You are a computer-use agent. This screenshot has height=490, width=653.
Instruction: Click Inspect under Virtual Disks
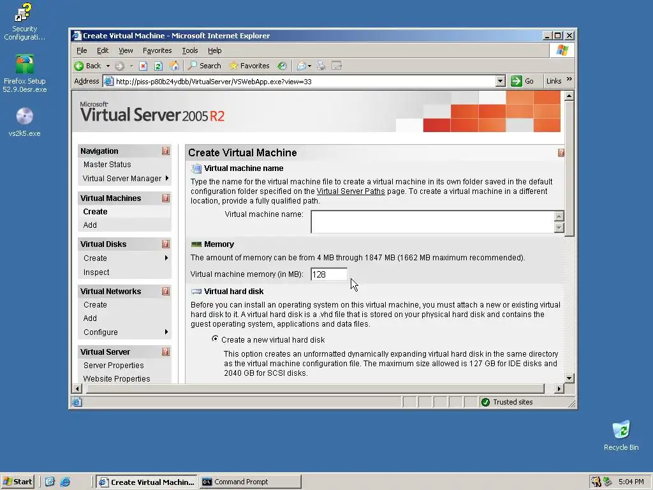tap(96, 272)
